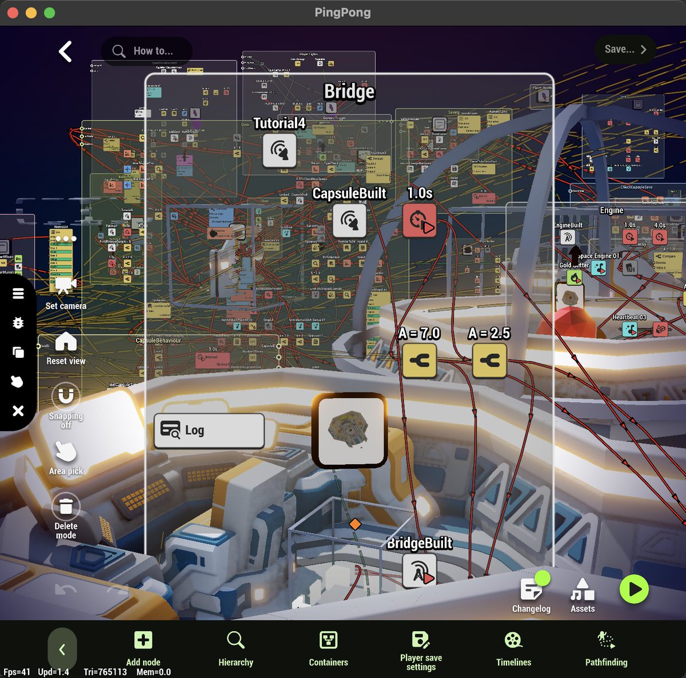This screenshot has width=686, height=678.
Task: Activate Area pick tool
Action: click(66, 458)
